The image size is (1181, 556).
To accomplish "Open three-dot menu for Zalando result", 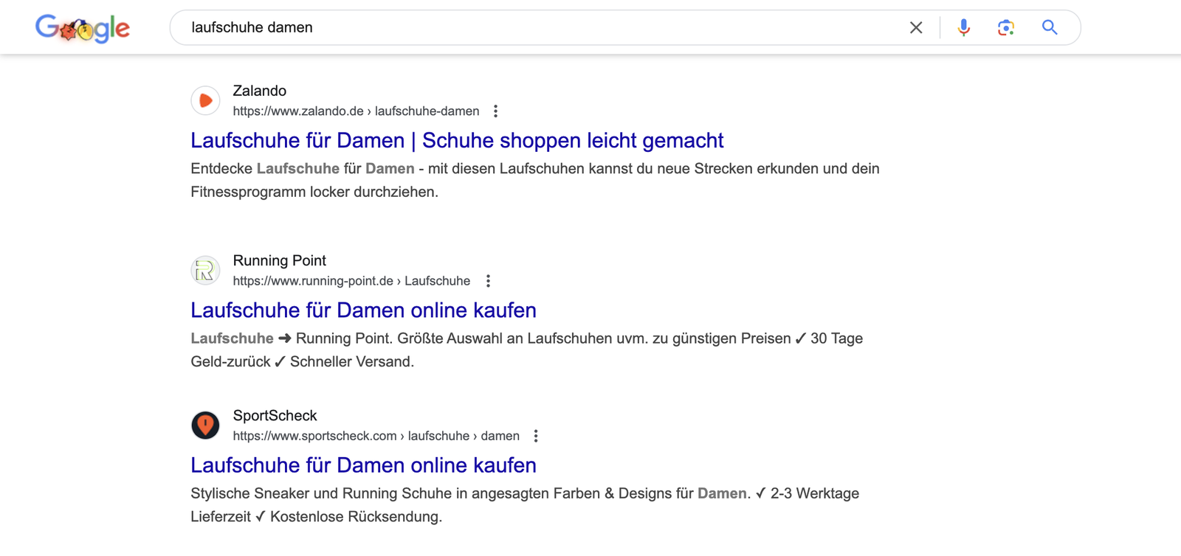I will click(496, 111).
